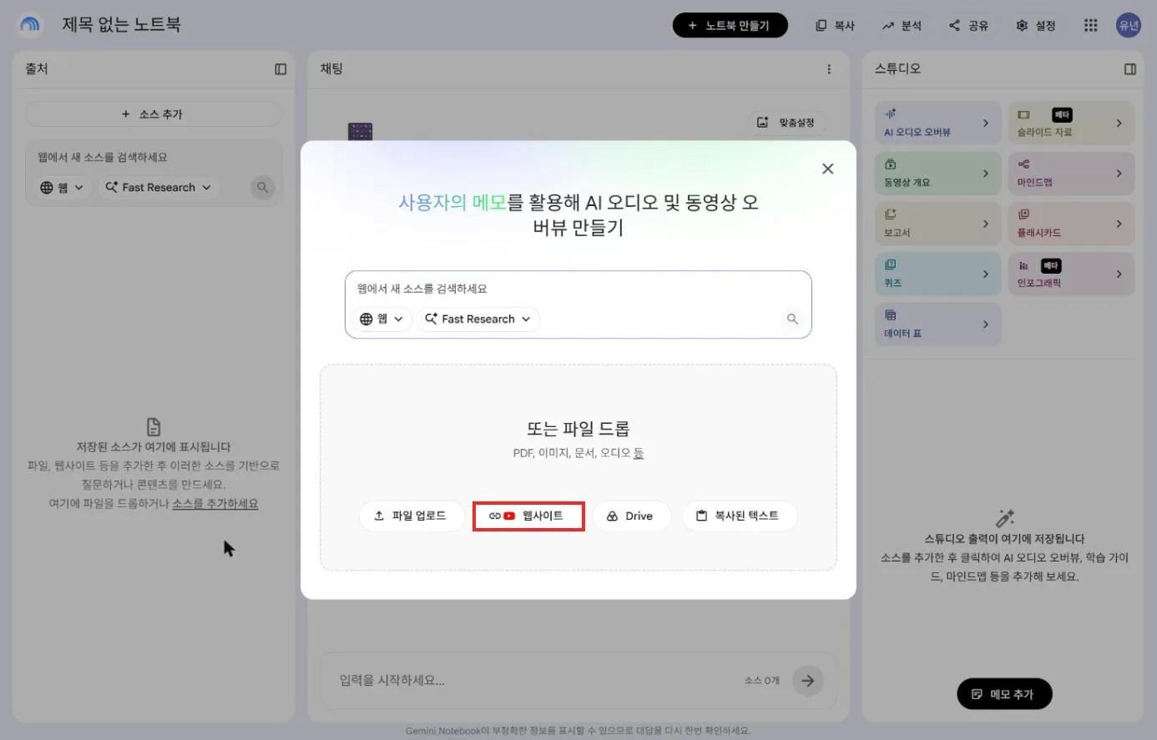1157x740 pixels.
Task: Open 슬라이드 자료 studio card
Action: [1071, 123]
